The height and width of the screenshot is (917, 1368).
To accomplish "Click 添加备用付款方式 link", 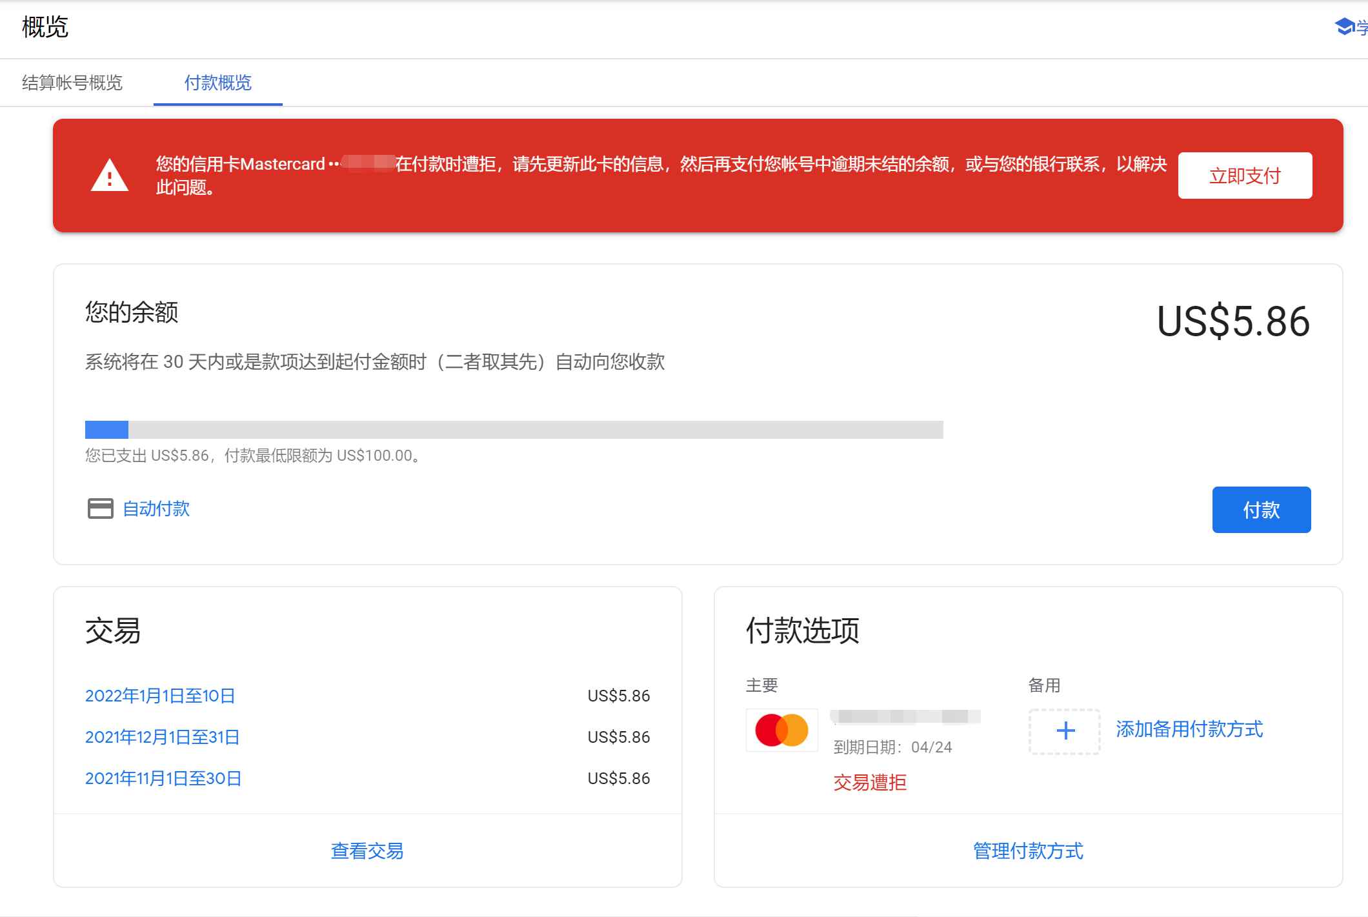I will coord(1189,730).
